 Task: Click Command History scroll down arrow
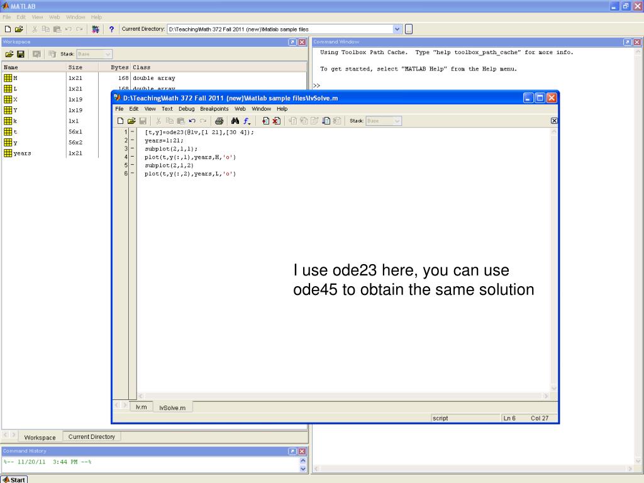pyautogui.click(x=303, y=469)
